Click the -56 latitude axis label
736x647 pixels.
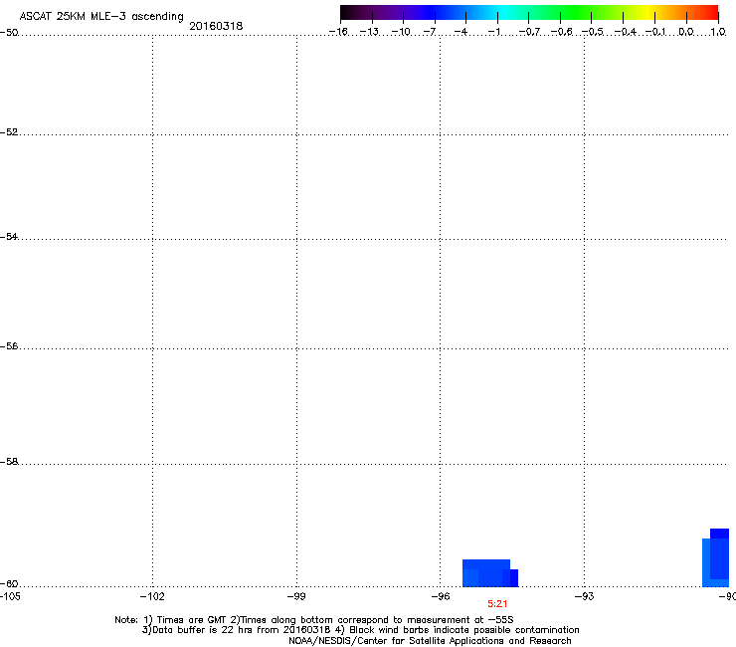tap(9, 346)
